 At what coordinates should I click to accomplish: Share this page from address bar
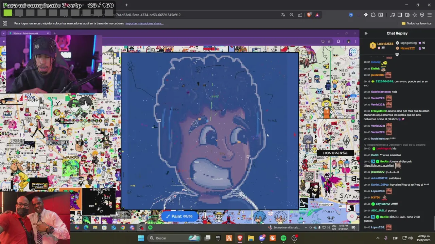click(300, 15)
